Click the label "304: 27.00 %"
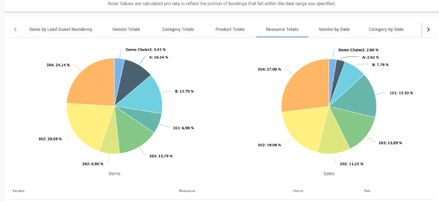Screen dimensions: 439x202 point(269,69)
